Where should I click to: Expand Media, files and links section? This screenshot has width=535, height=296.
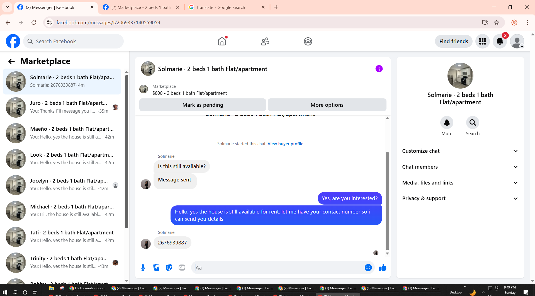tap(460, 183)
